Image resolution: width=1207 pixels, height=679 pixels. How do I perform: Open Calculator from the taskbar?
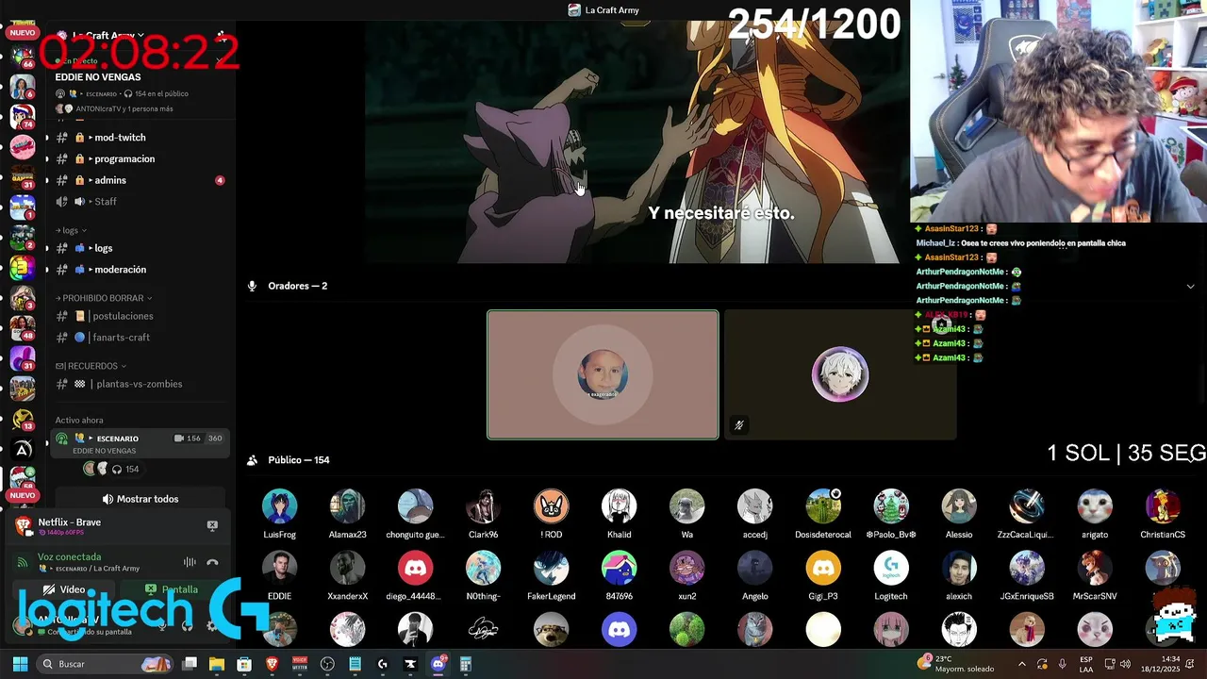click(466, 664)
